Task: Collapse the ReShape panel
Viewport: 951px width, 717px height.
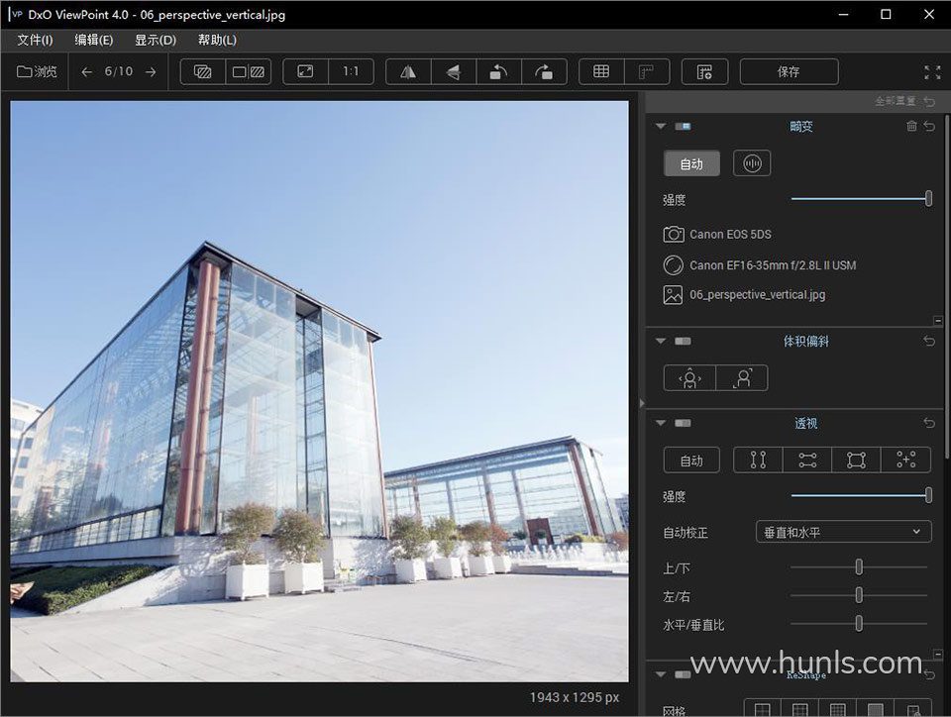Action: click(661, 674)
